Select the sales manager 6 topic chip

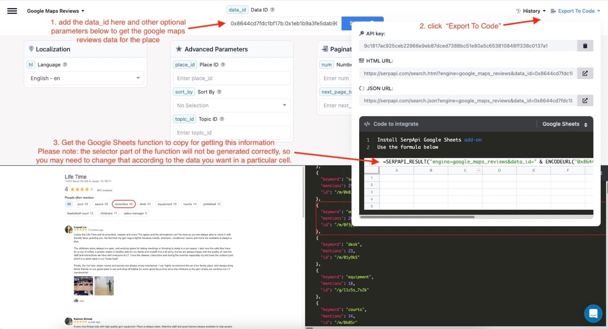click(135, 213)
